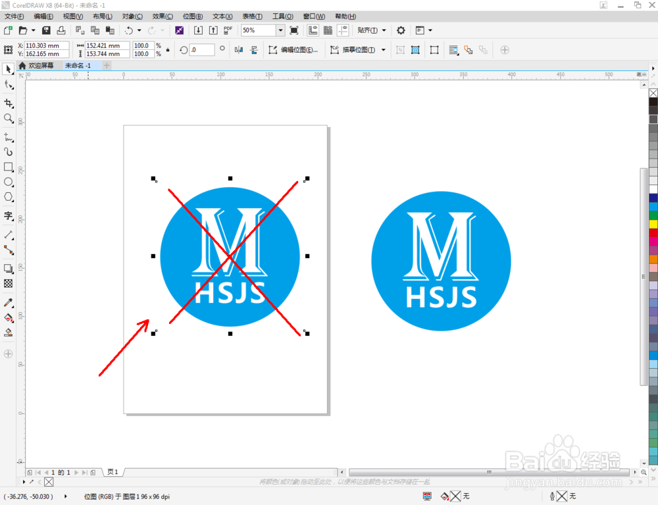Click the Undo arrow icon
The width and height of the screenshot is (658, 505).
[129, 30]
